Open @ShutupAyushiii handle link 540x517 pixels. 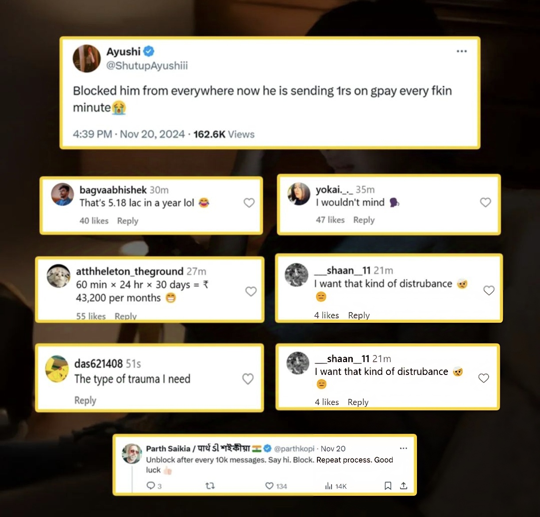click(x=147, y=66)
